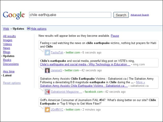Switch to Images results
This screenshot has width=163, height=122.
pyautogui.click(x=8, y=40)
